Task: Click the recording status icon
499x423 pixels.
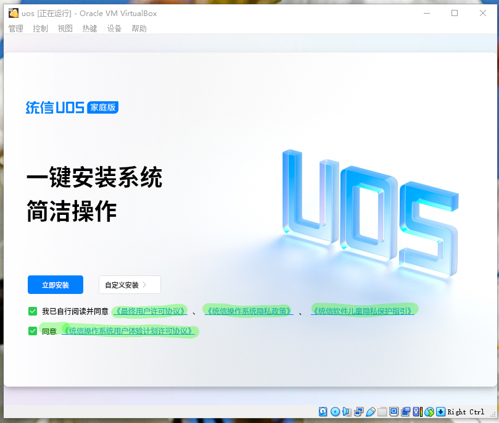Action: (x=406, y=411)
